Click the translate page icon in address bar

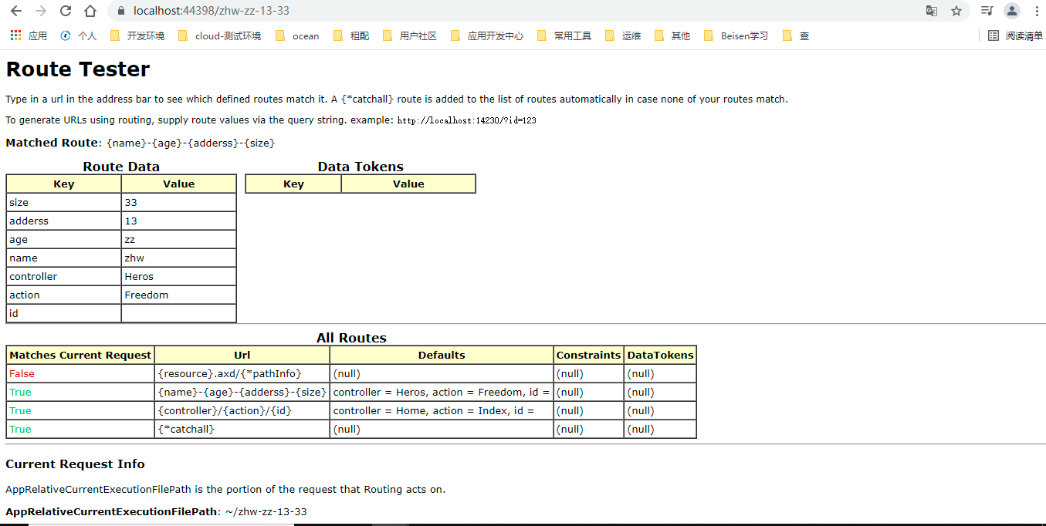(x=932, y=12)
